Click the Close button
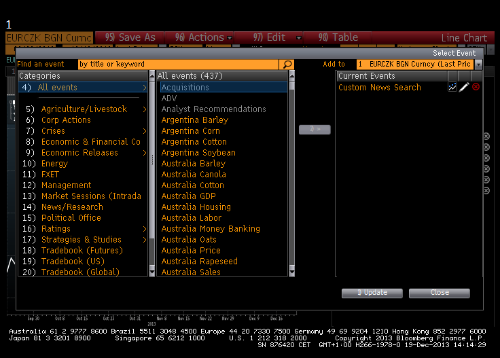This screenshot has width=500, height=358. point(440,293)
